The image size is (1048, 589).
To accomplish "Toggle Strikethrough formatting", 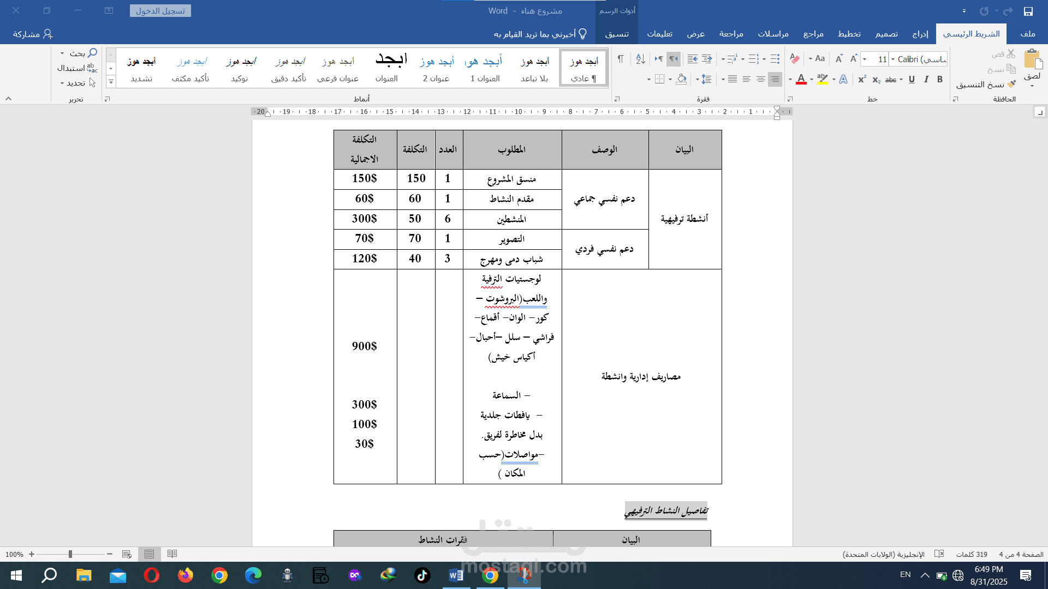I will tap(891, 80).
